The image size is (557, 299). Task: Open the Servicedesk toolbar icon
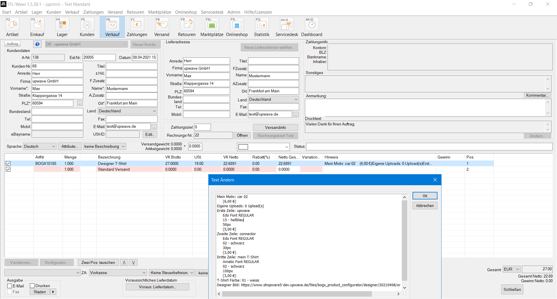click(287, 27)
